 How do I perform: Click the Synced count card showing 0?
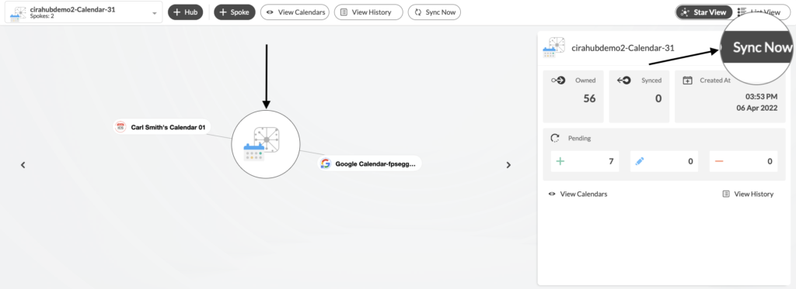coord(639,96)
